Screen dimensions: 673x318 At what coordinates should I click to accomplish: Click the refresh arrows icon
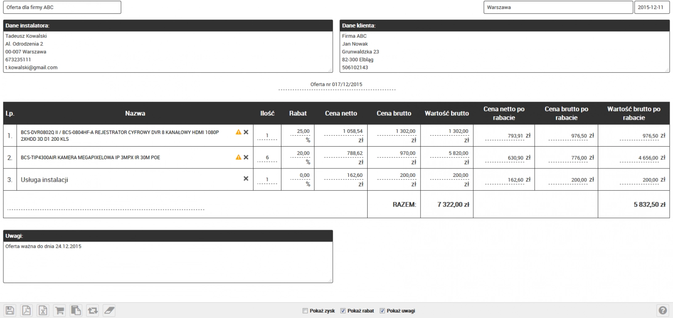point(93,310)
